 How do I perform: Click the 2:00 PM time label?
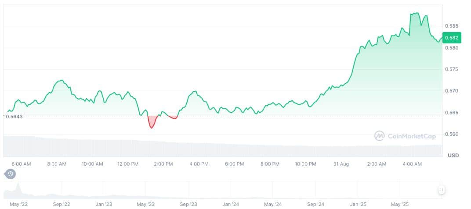click(163, 164)
